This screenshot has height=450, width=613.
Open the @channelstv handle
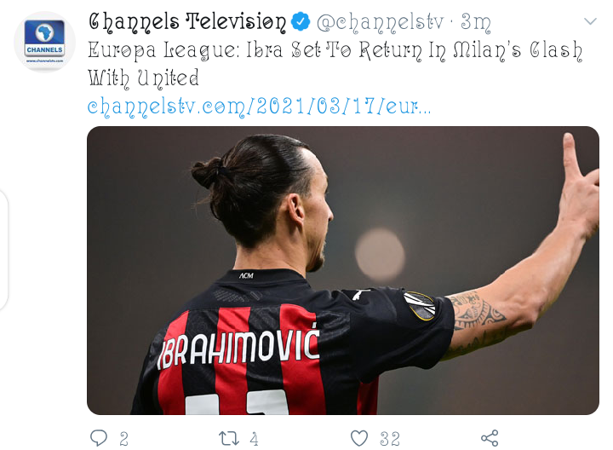pos(380,23)
